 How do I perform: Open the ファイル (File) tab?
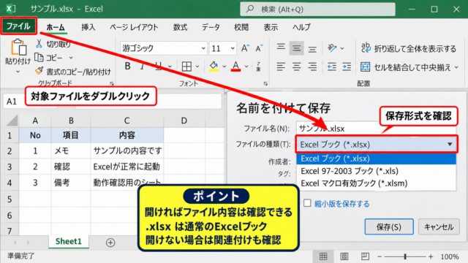(x=18, y=26)
